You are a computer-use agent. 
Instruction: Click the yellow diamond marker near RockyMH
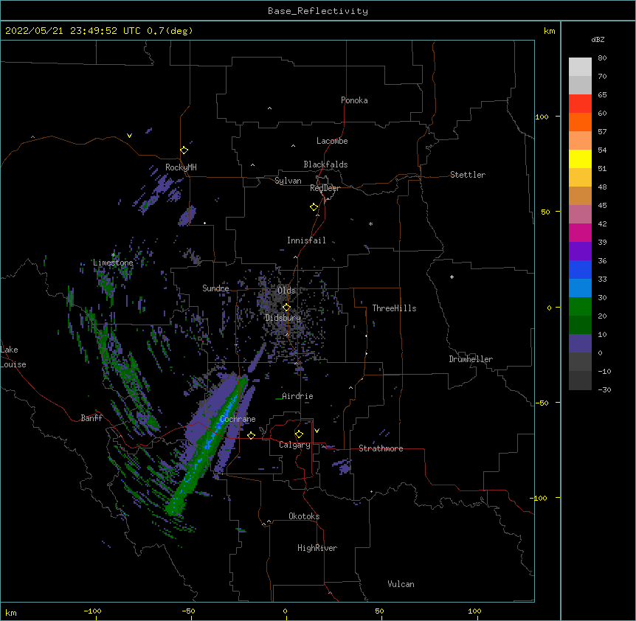click(184, 150)
